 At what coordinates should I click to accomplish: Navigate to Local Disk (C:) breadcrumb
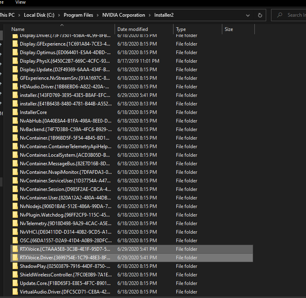(x=39, y=15)
